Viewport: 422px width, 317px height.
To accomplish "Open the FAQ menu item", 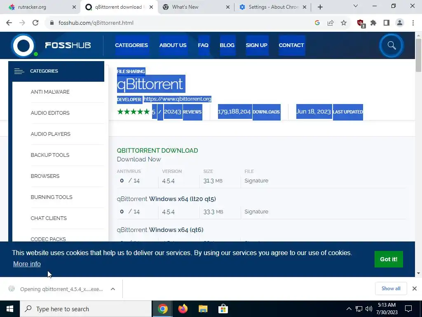I will [203, 45].
